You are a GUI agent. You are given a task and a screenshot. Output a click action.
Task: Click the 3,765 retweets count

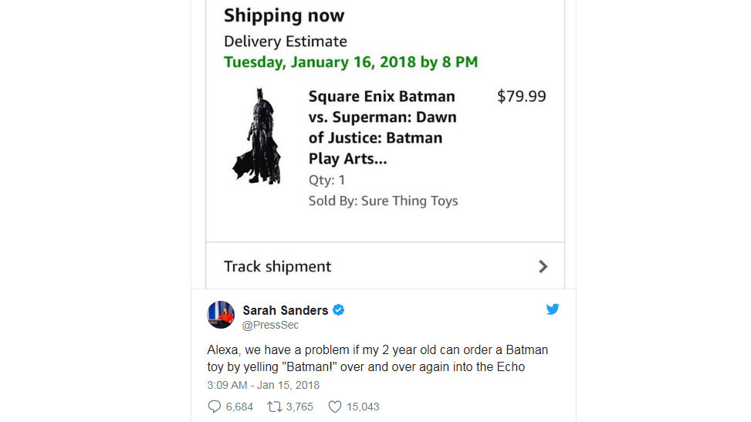(299, 407)
